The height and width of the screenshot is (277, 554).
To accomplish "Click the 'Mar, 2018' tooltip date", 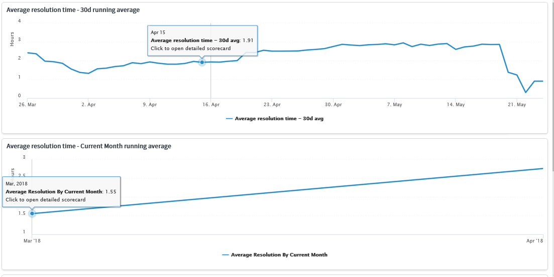I will [17, 184].
